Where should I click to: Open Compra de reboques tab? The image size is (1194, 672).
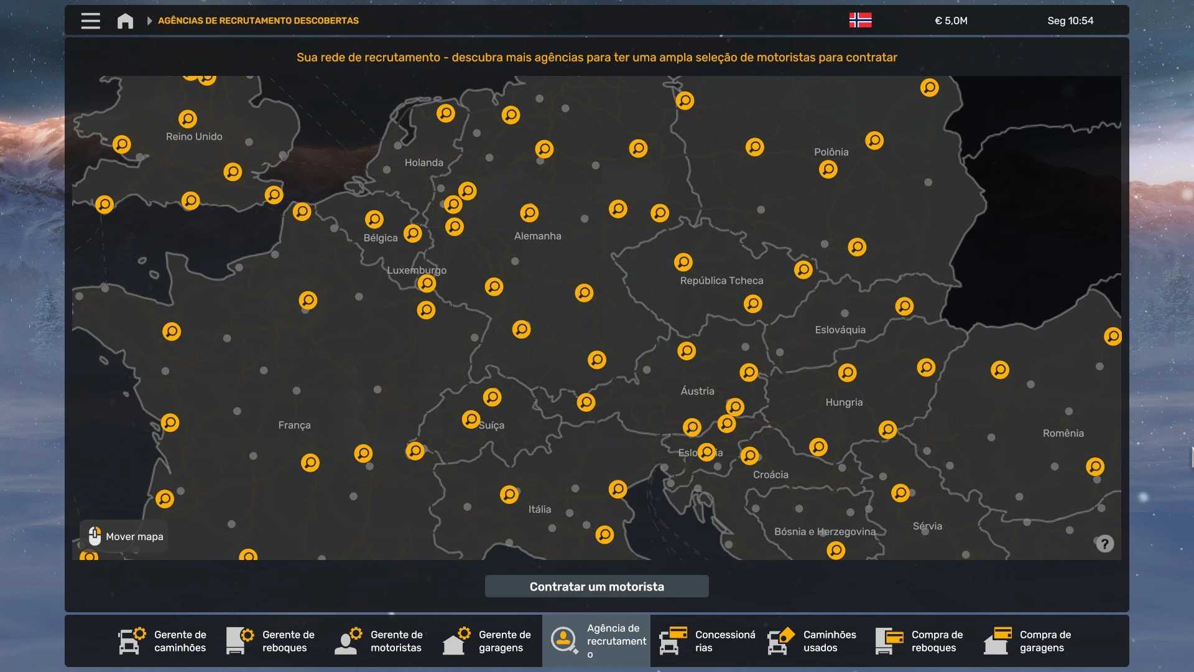(920, 641)
